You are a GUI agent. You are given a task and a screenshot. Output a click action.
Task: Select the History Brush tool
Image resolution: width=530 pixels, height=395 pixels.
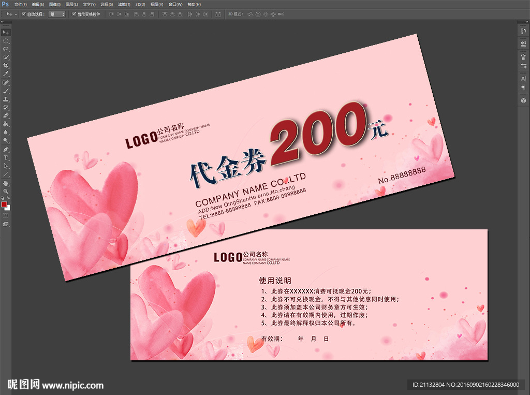click(6, 108)
